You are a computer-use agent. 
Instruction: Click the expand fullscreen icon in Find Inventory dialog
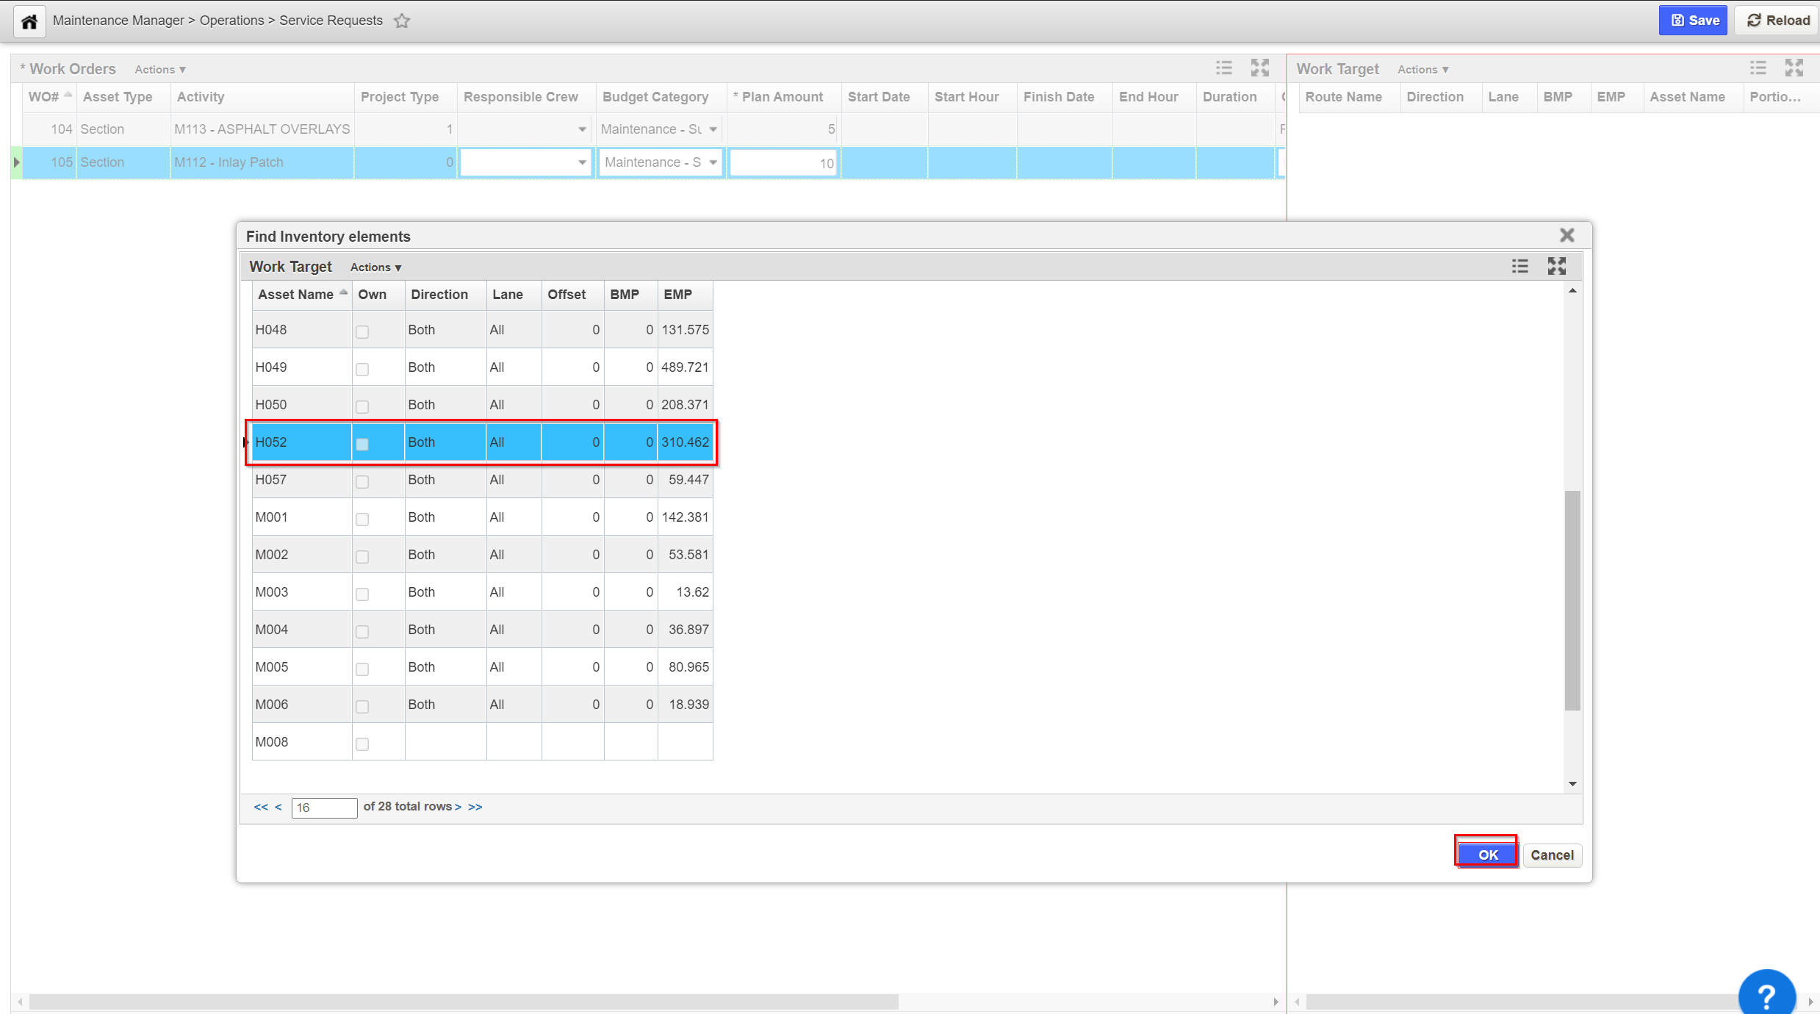point(1556,266)
